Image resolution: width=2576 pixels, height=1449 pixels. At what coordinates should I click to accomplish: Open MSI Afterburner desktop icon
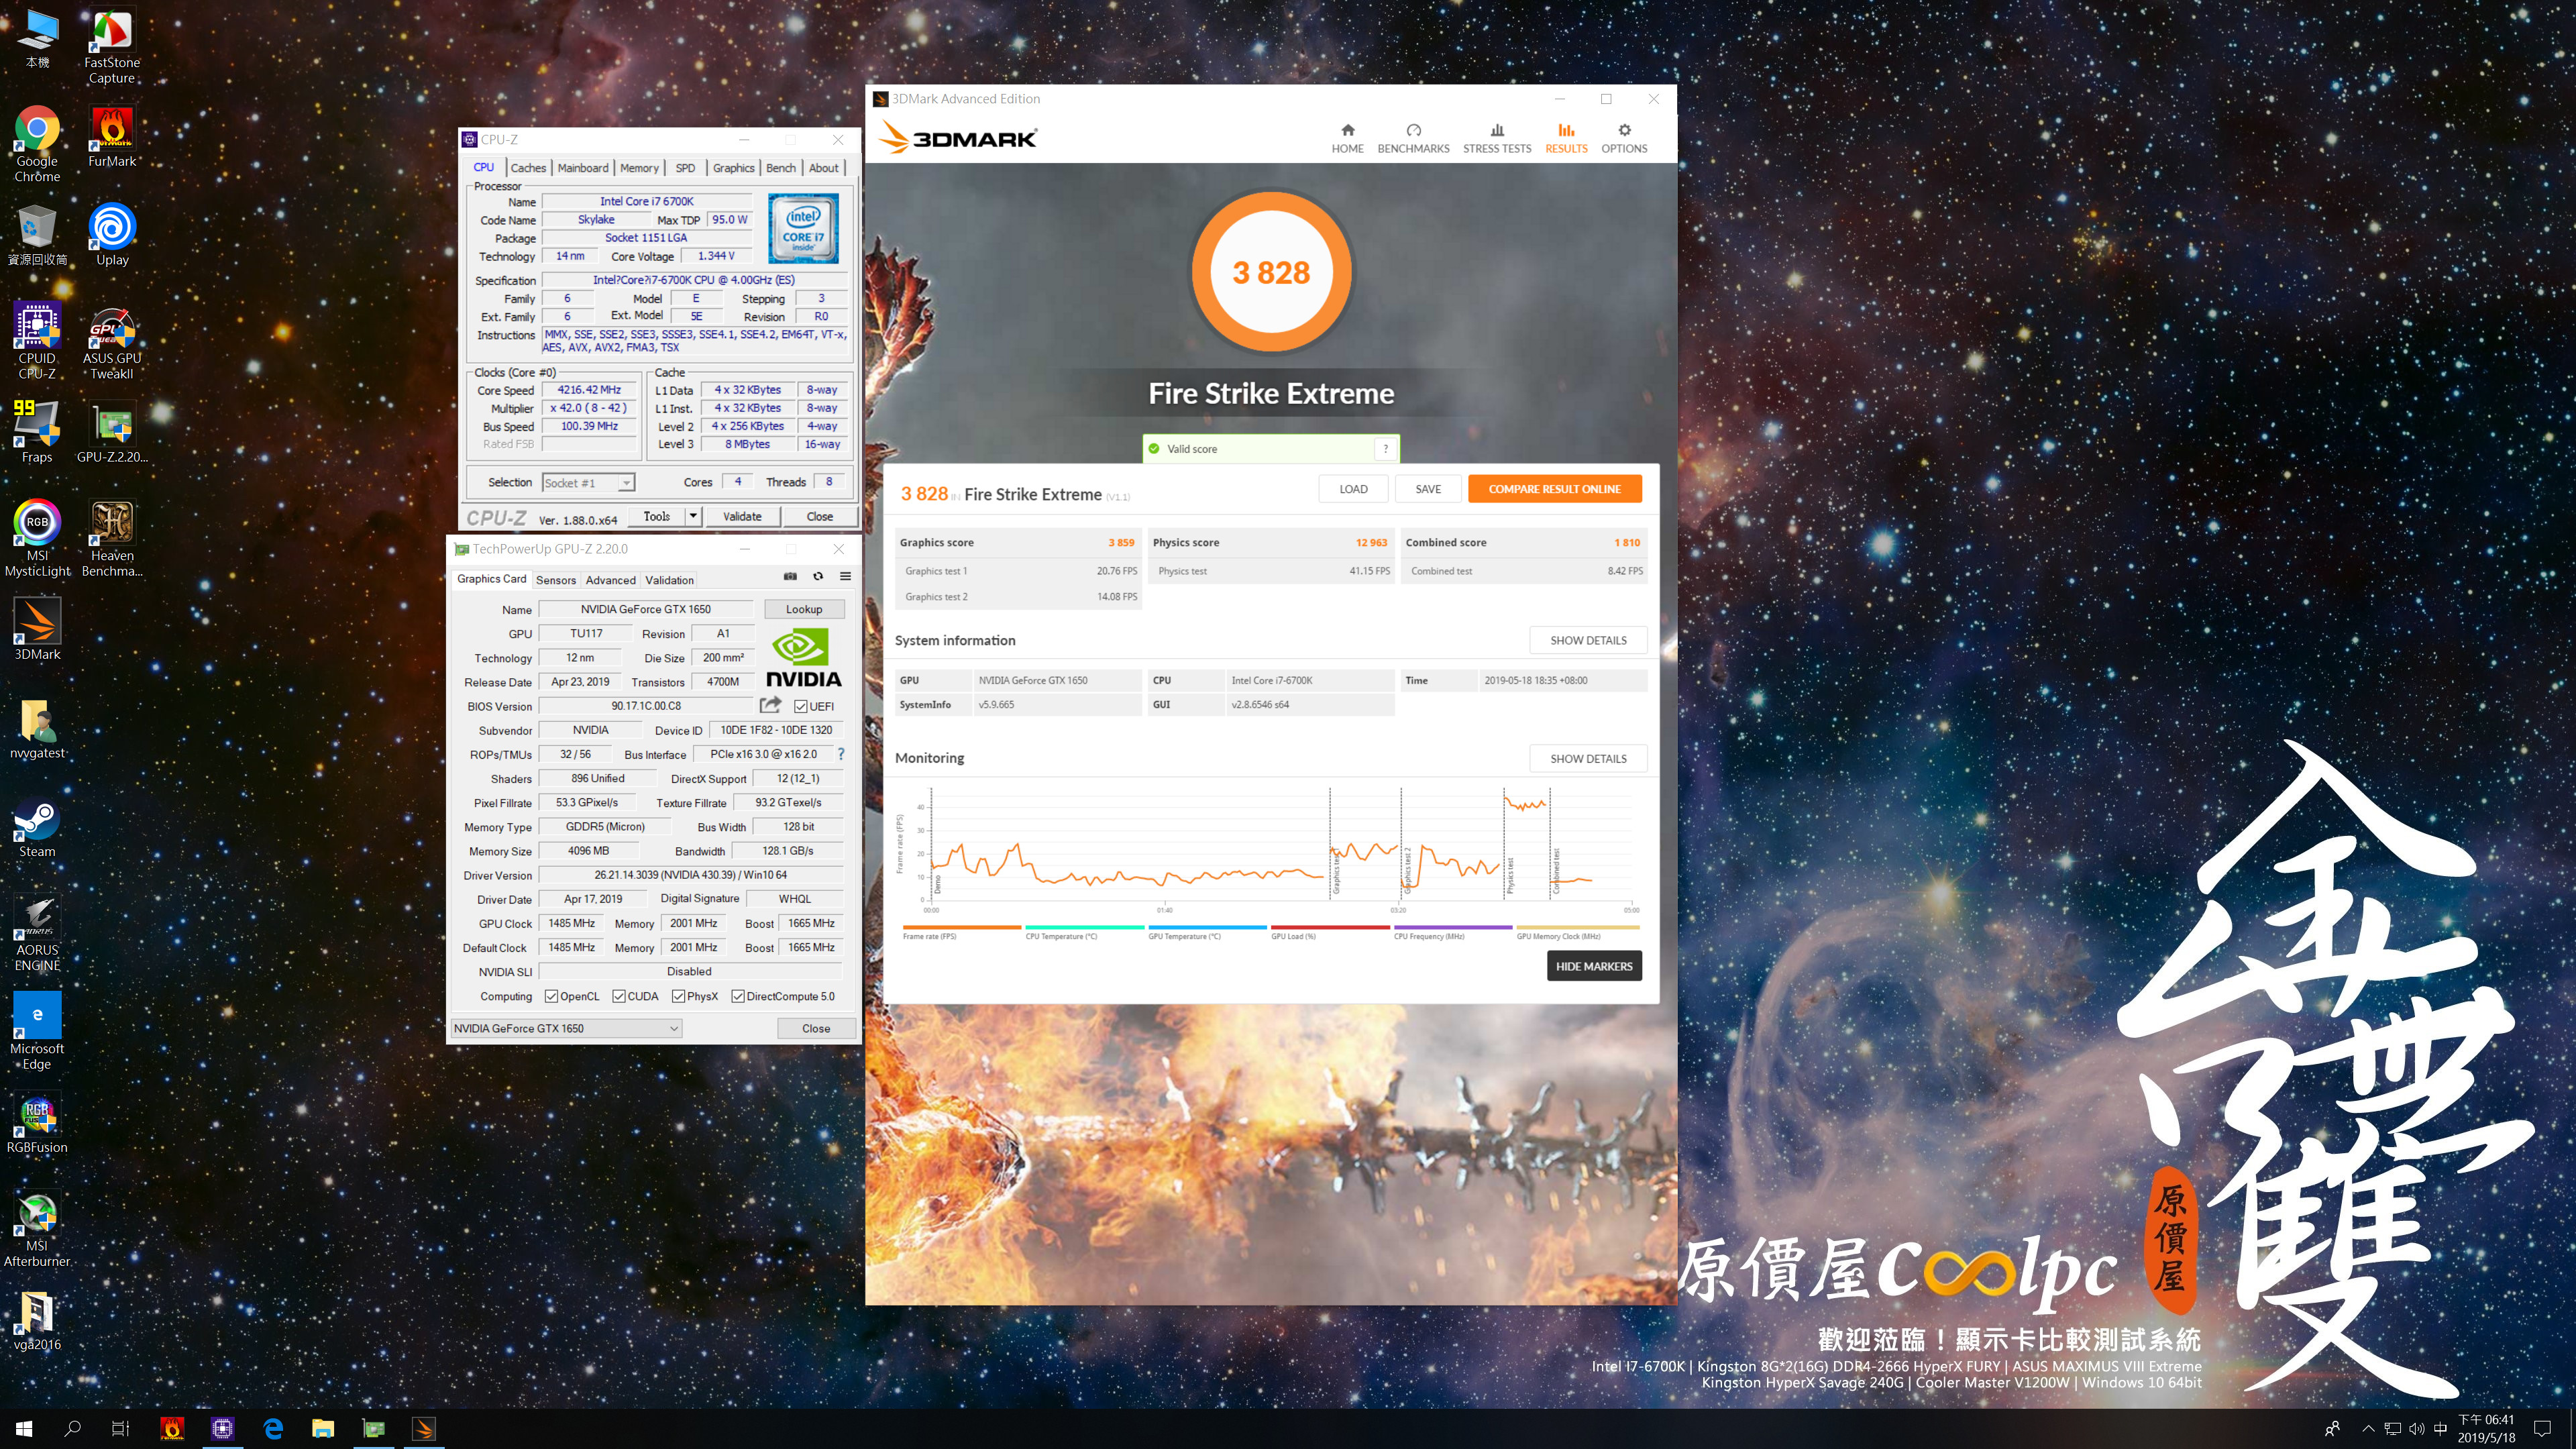click(37, 1229)
